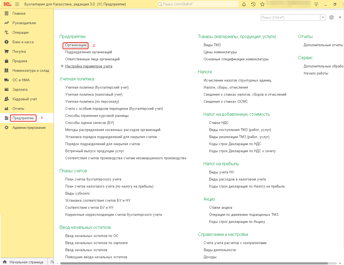Close the section menu panel

340,17
